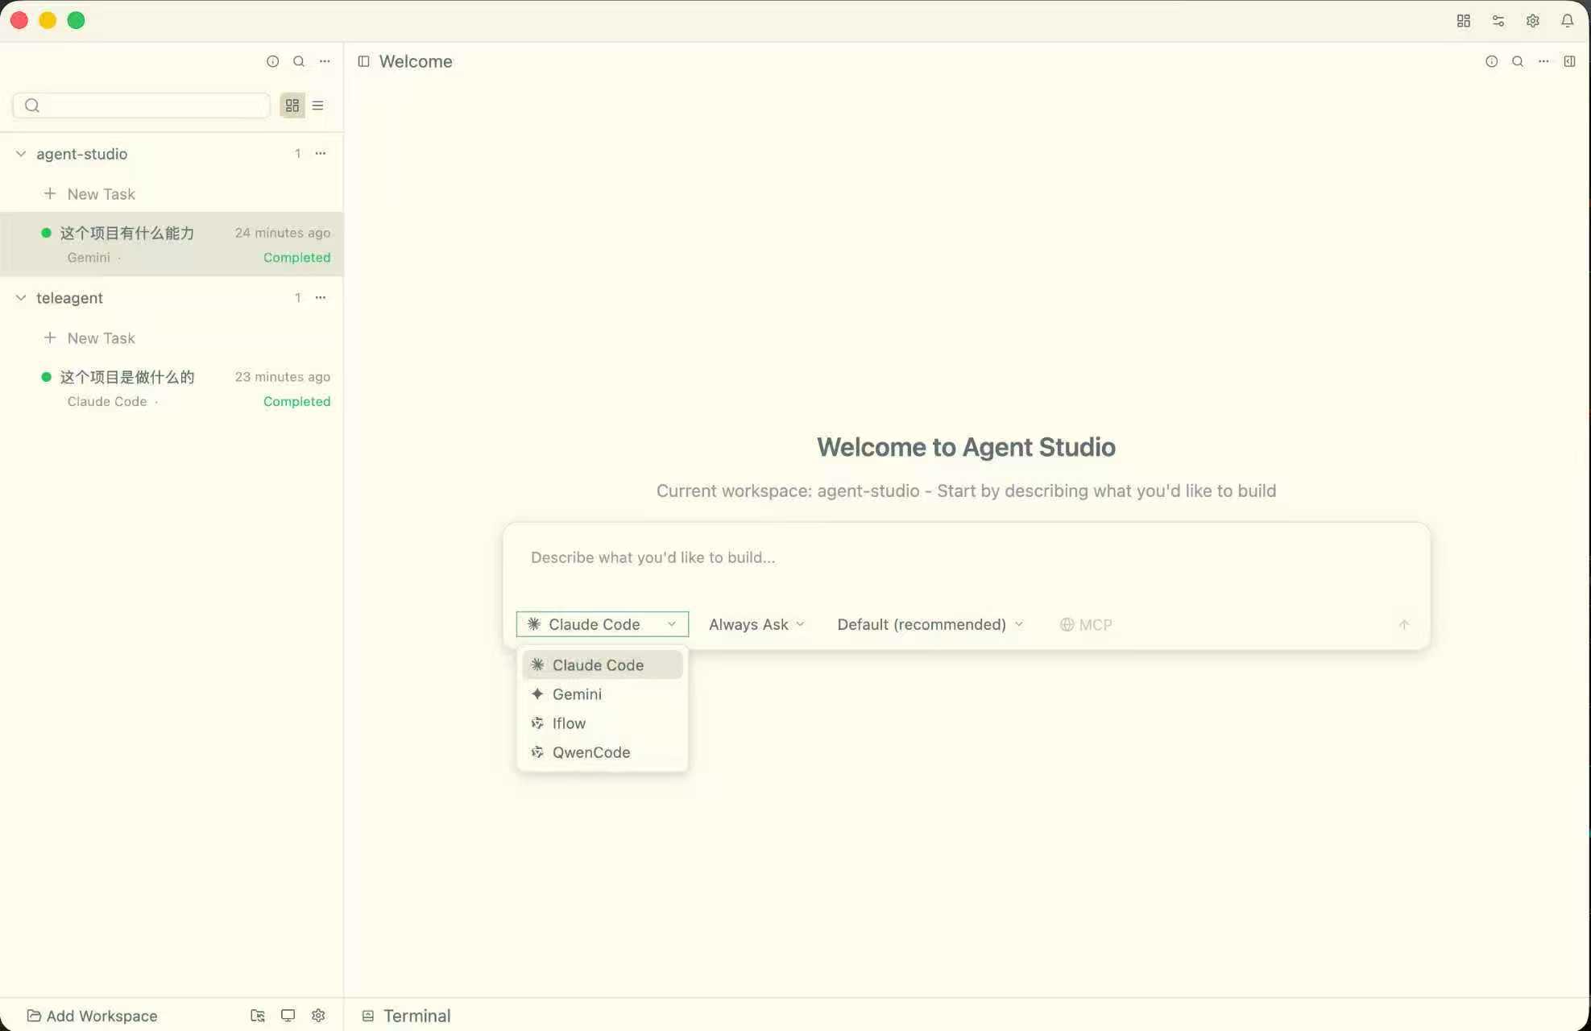1591x1031 pixels.
Task: Select Gemini from the agent list
Action: (576, 694)
